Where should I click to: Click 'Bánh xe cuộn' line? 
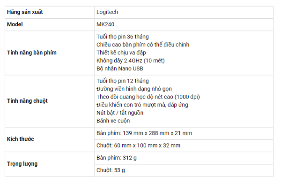113,121
